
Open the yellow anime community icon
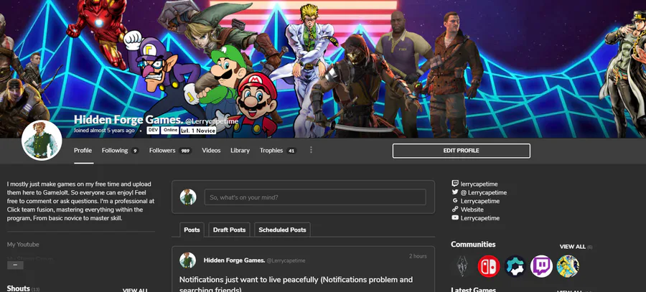(568, 266)
